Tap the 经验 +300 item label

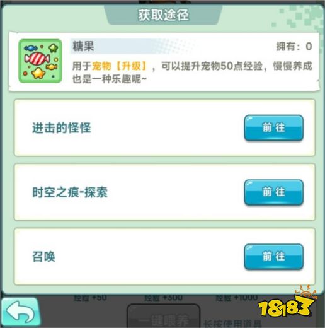point(163,298)
